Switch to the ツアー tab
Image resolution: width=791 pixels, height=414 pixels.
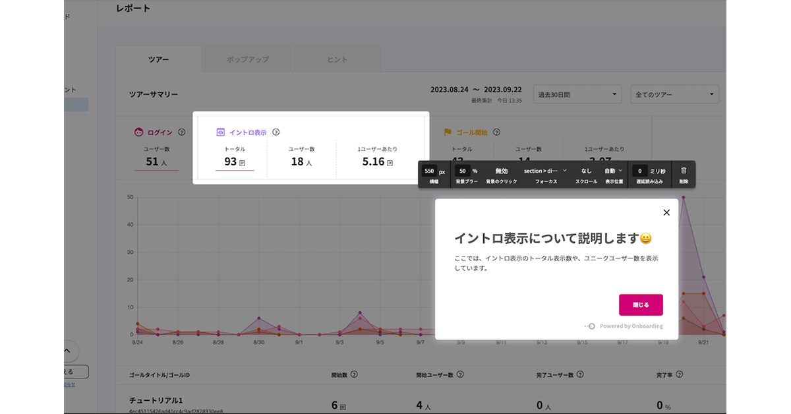158,59
